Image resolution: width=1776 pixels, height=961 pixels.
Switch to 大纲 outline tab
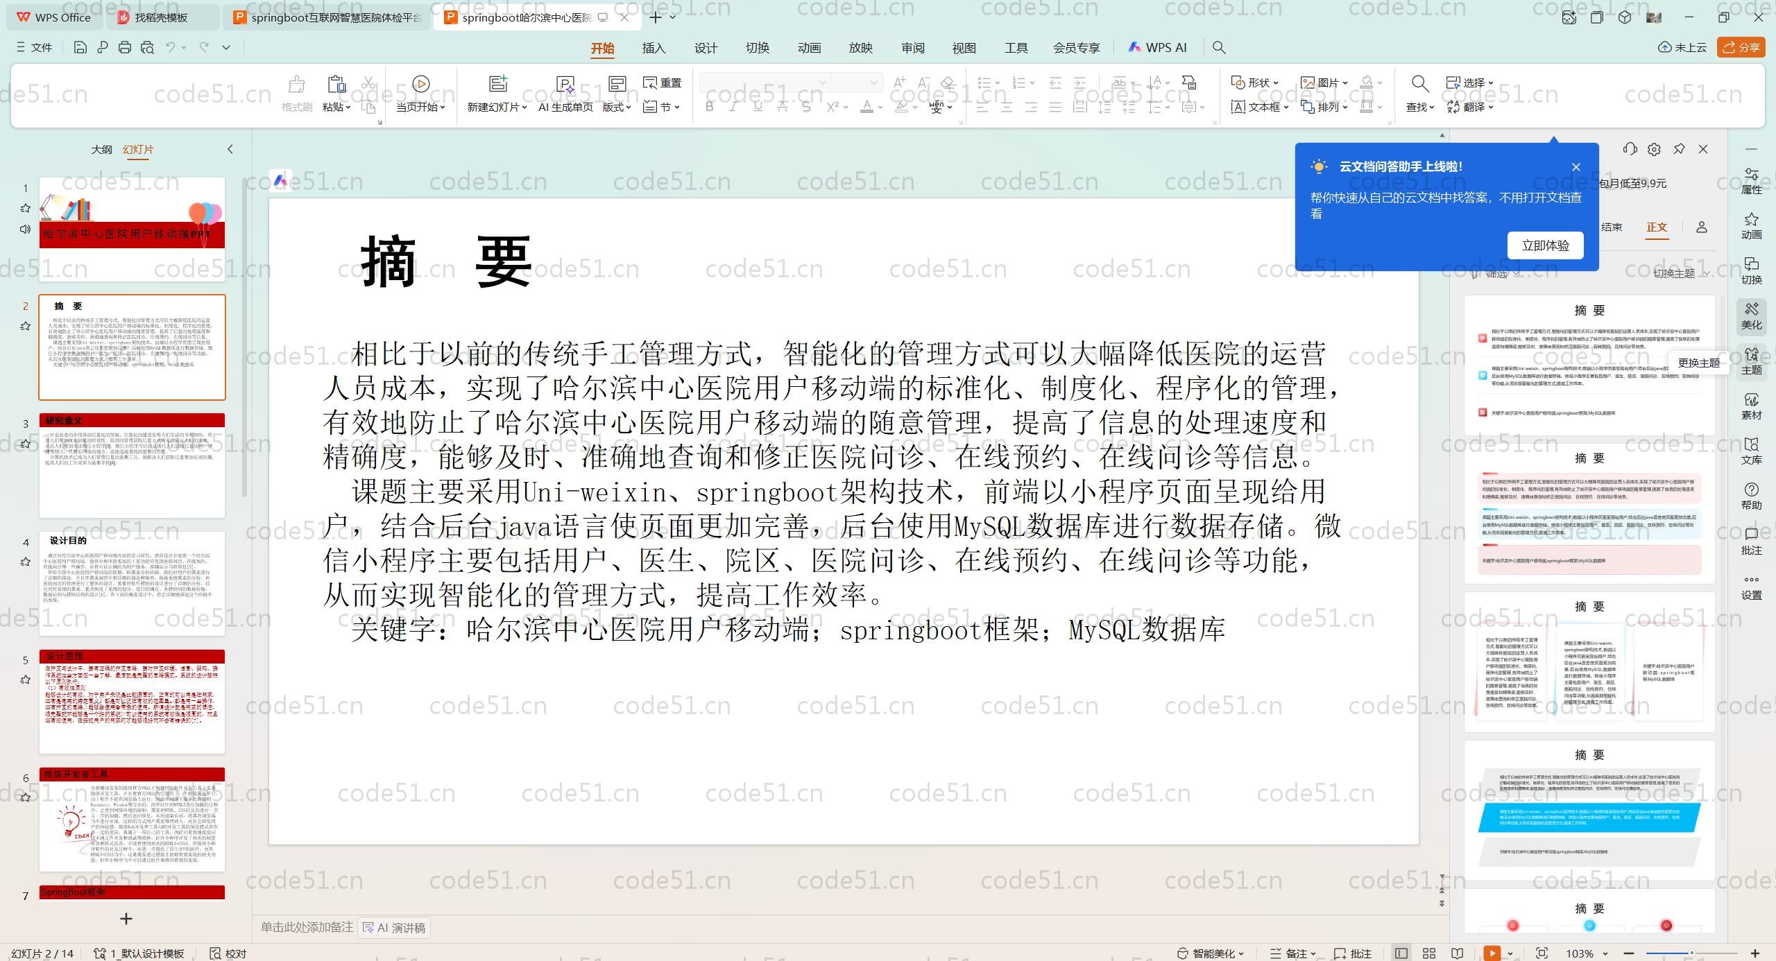pyautogui.click(x=101, y=149)
